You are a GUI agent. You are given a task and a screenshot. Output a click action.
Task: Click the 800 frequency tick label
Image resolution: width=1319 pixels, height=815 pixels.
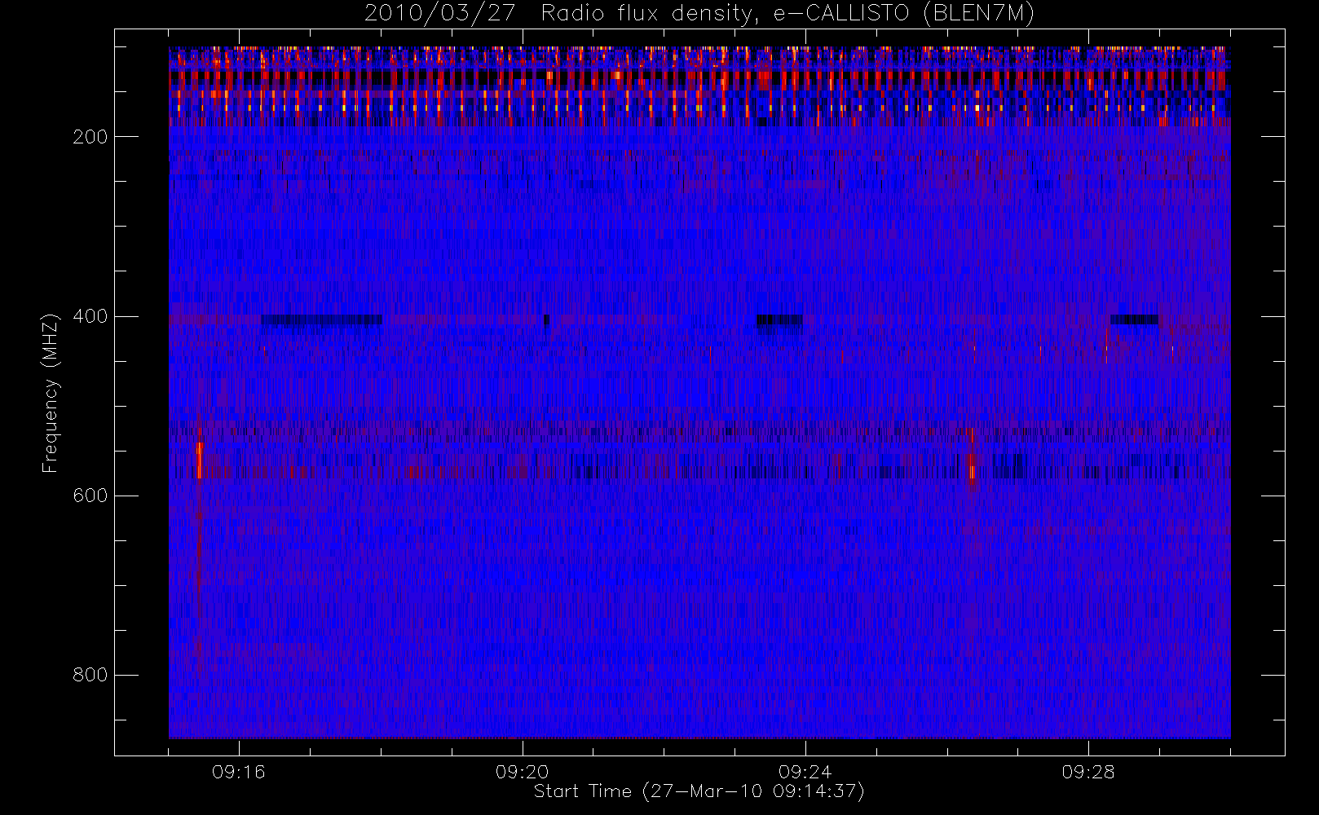[90, 675]
